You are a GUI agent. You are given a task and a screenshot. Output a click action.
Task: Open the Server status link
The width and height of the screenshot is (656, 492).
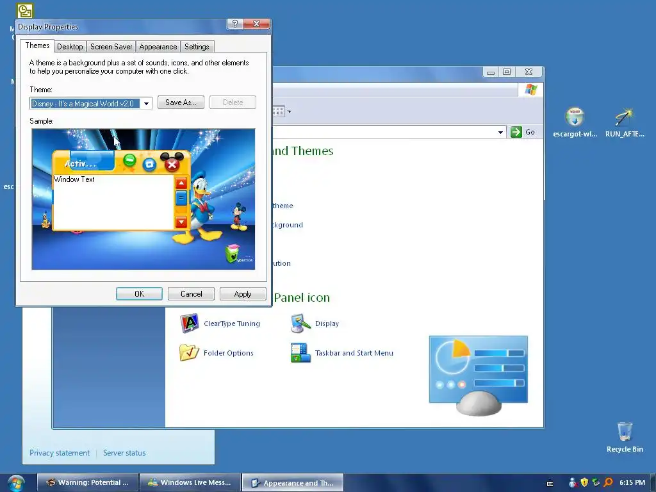(124, 453)
